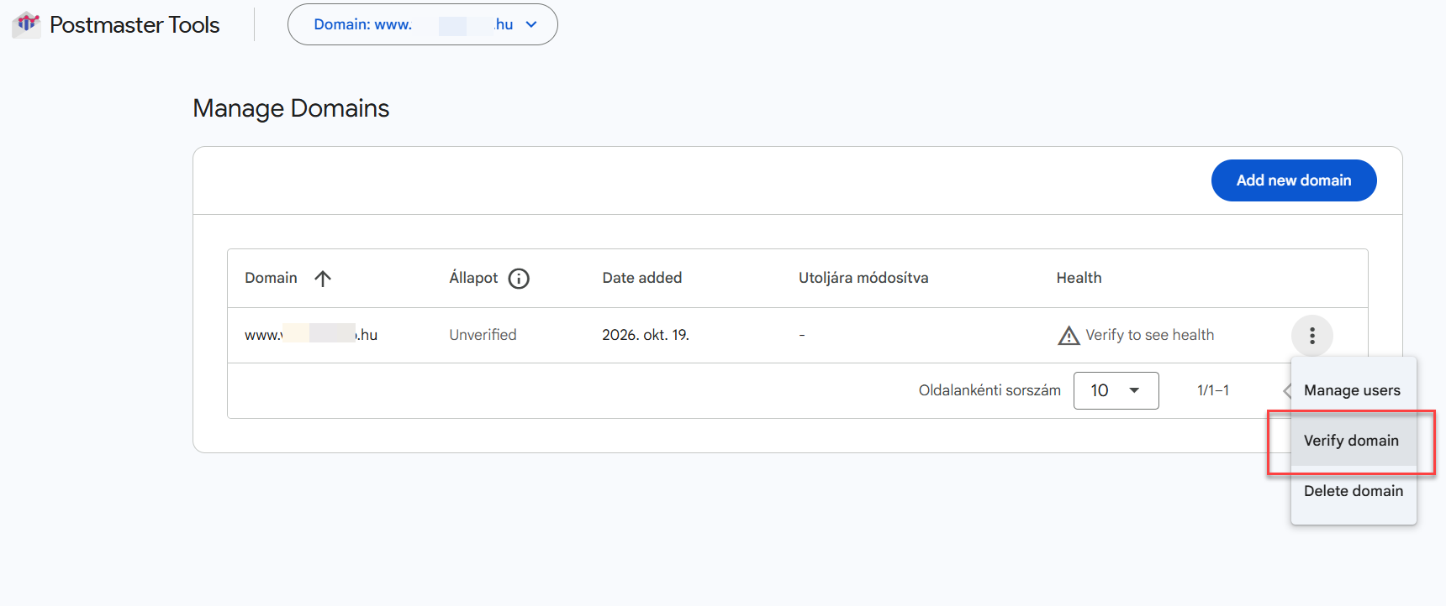Open the rows per page dropdown
Screen dimensions: 1446x606
1116,390
